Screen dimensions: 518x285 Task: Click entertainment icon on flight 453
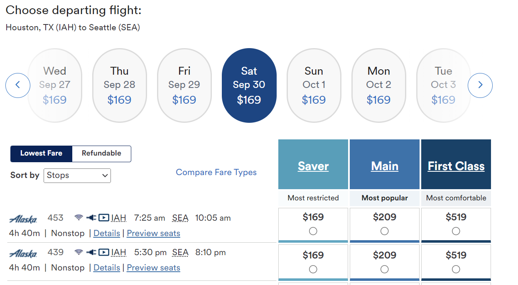(x=104, y=218)
